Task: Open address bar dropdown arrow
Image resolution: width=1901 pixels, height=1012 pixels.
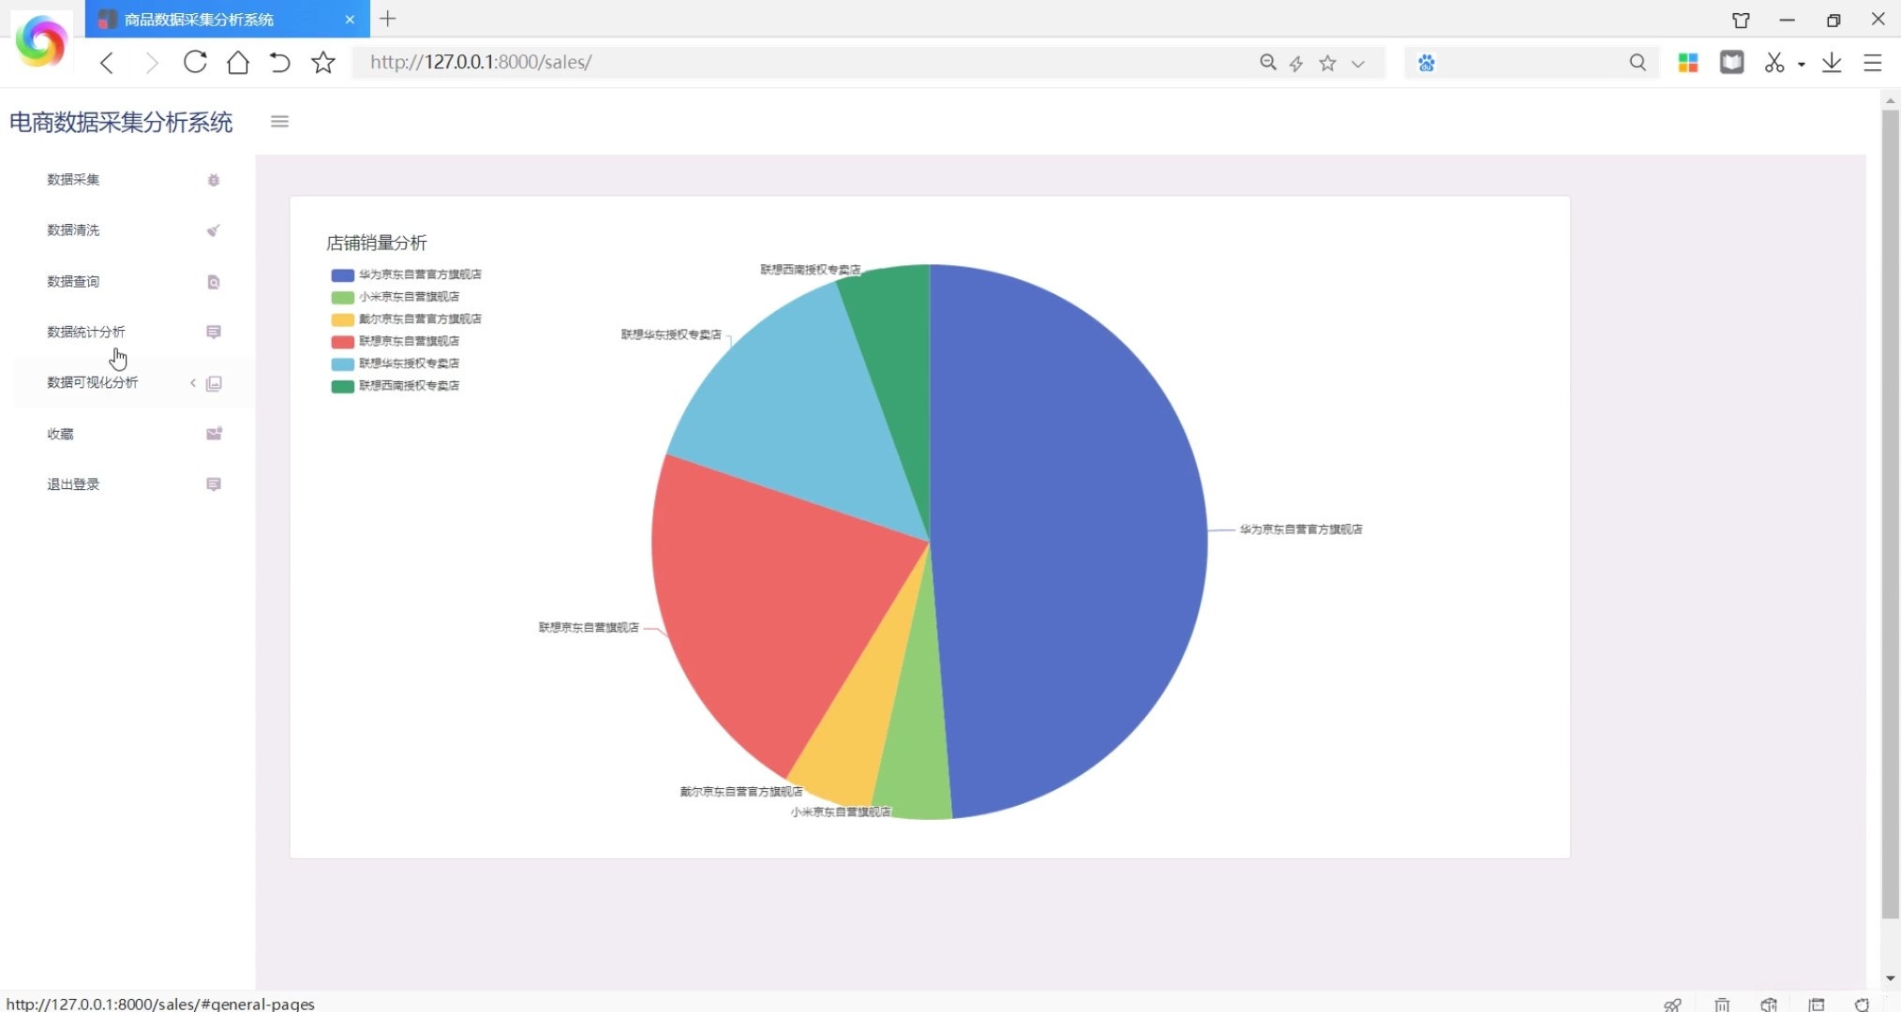Action: pyautogui.click(x=1357, y=64)
